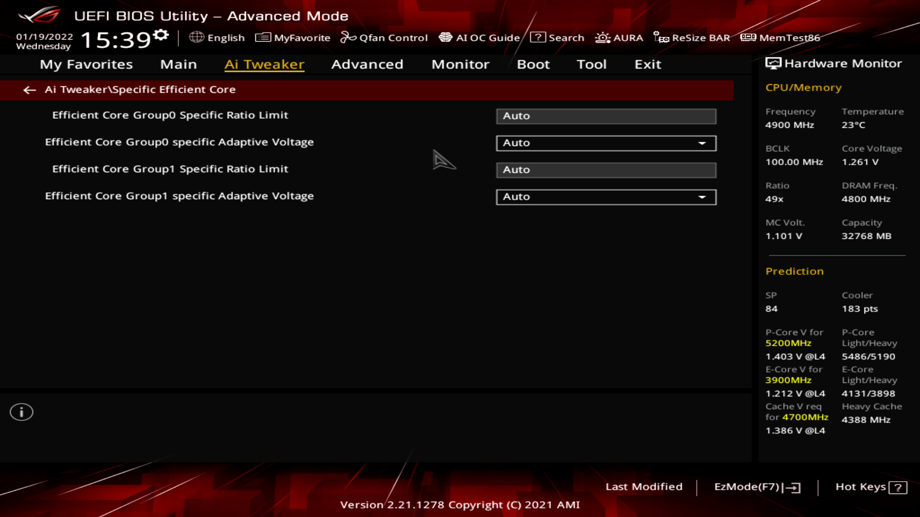Click the Hardware Monitor panel icon
This screenshot has width=920, height=517.
point(773,63)
